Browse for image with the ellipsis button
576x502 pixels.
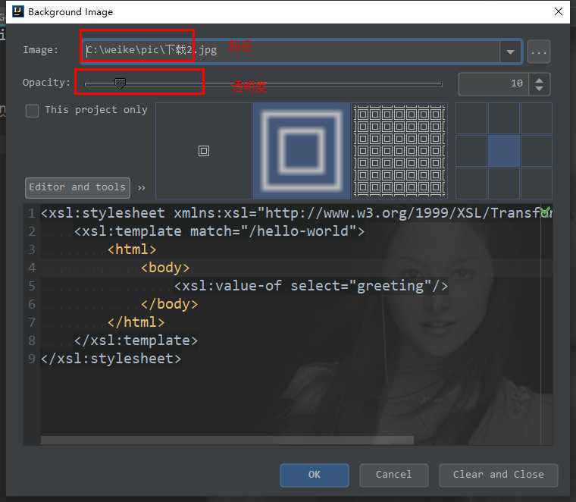(x=539, y=52)
